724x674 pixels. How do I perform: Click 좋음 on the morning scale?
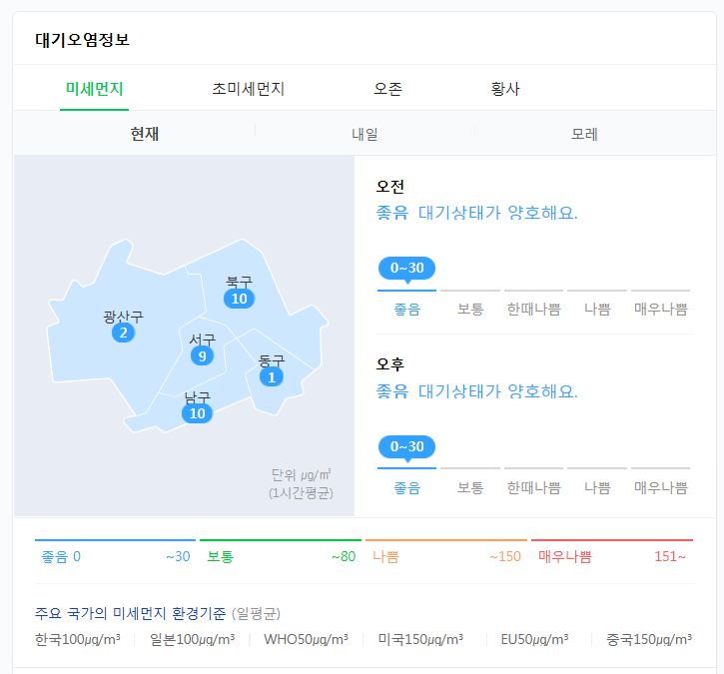(x=406, y=310)
